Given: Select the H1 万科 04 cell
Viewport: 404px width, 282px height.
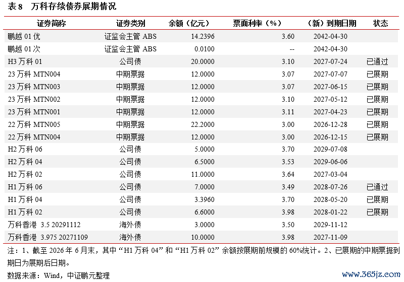Looking at the screenshot, I should pyautogui.click(x=25, y=199).
